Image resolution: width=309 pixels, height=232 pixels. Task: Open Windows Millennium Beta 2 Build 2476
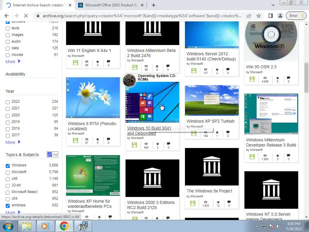[x=151, y=53]
